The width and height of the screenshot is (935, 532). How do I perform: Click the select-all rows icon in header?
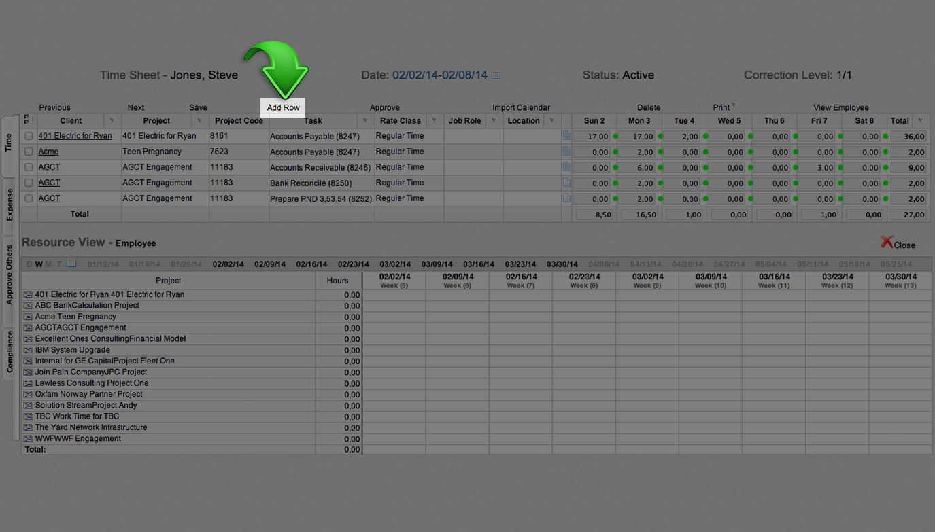click(27, 120)
